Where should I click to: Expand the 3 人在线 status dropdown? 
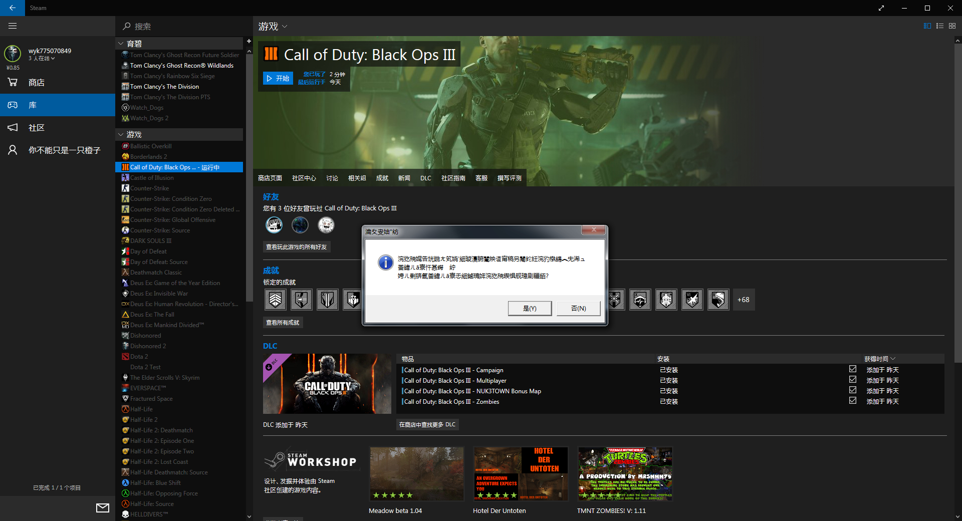click(42, 59)
